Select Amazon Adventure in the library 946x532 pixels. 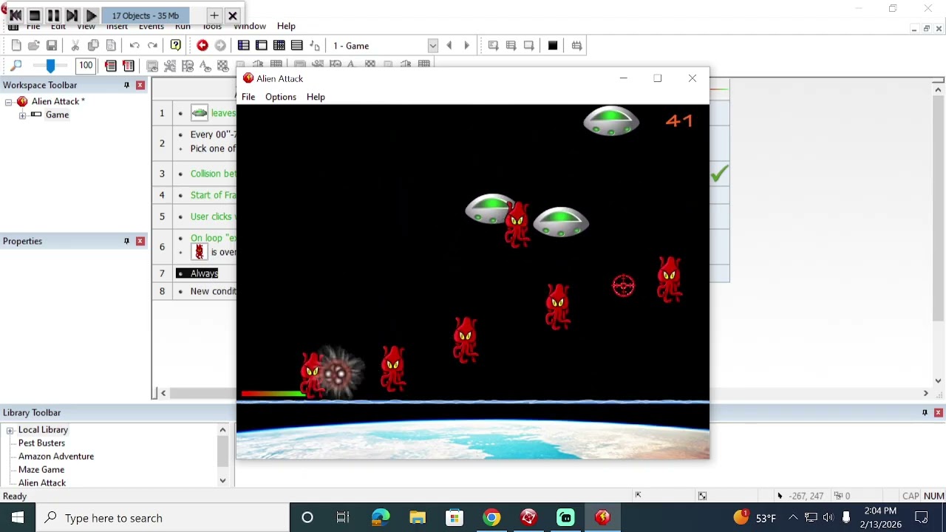[x=56, y=456]
